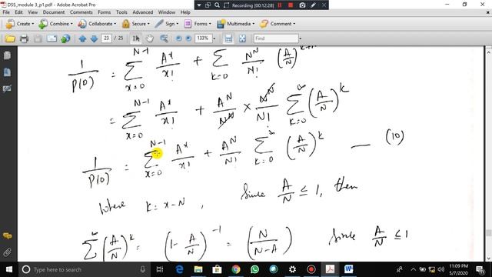Go to the next page with the down arrow
492x277 pixels.
point(94,38)
